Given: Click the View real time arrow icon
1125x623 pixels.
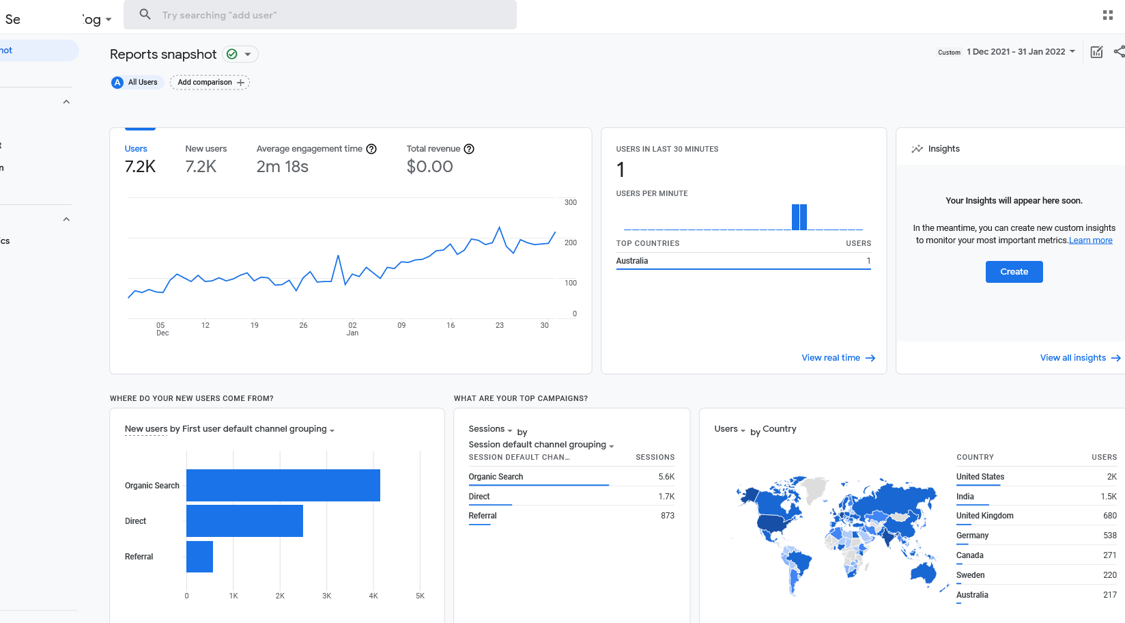Looking at the screenshot, I should (870, 358).
